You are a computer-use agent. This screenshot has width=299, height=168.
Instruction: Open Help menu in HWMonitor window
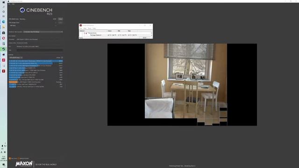[x=94, y=28]
